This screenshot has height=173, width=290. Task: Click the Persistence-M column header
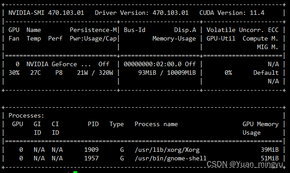click(x=93, y=30)
